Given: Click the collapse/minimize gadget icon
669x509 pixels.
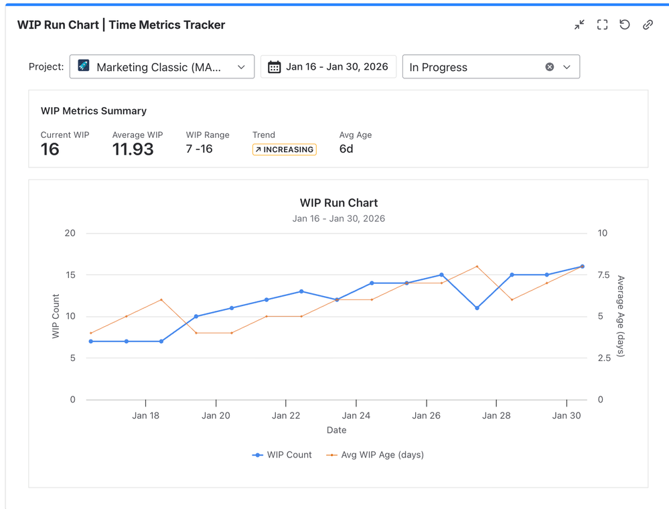Looking at the screenshot, I should [x=579, y=25].
